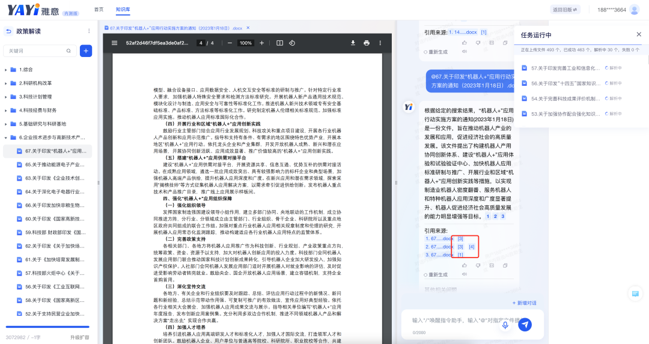Send the message with paper-plane button

tap(525, 325)
